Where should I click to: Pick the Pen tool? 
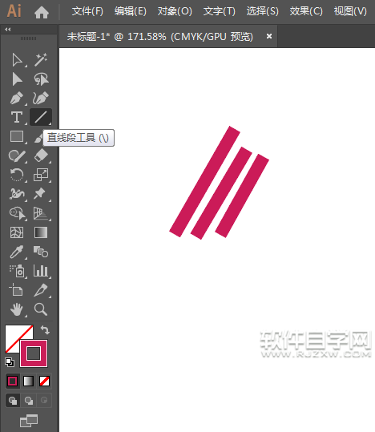coord(17,98)
